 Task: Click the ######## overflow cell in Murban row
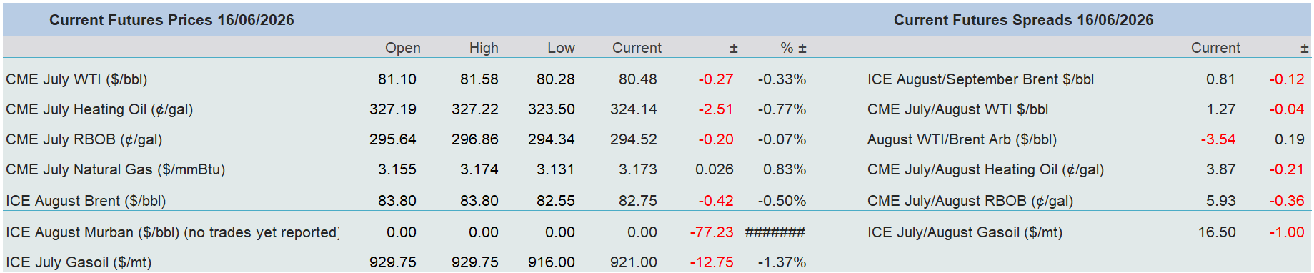(x=775, y=232)
